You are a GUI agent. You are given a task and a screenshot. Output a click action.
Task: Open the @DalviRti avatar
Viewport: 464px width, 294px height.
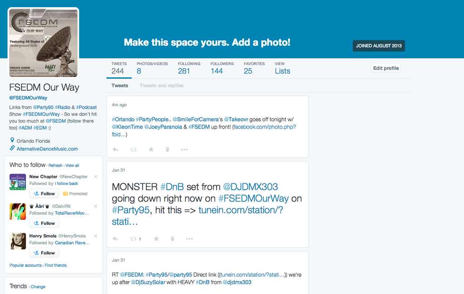(x=18, y=212)
